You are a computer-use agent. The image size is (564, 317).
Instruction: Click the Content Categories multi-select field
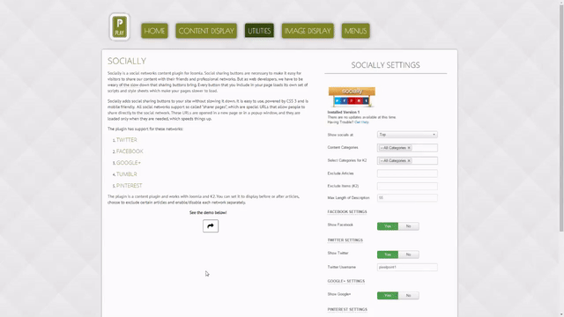coord(407,148)
